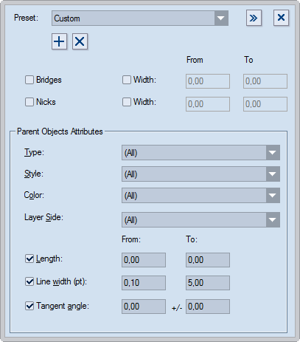Open the Preset dropdown showing Custom
Screen dimensions: 300x342
140,18
